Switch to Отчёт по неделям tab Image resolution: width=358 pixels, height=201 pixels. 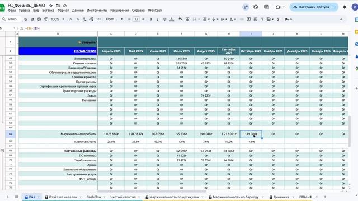[x=63, y=197]
